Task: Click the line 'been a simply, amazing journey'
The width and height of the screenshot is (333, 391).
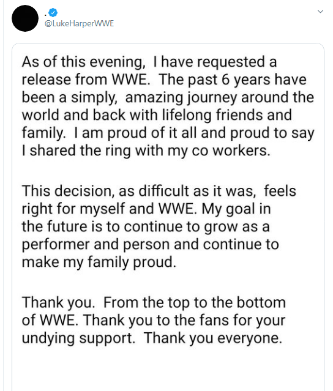Action: click(x=168, y=97)
